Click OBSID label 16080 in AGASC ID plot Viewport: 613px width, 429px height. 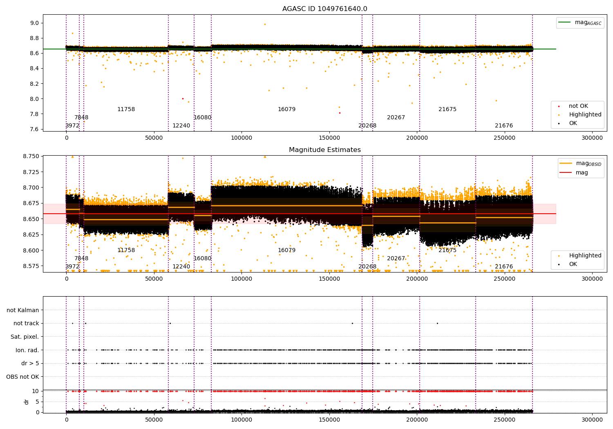(x=202, y=118)
